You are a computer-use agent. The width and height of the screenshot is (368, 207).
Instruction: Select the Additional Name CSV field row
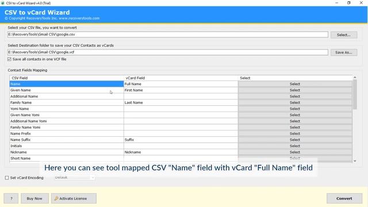click(x=67, y=97)
